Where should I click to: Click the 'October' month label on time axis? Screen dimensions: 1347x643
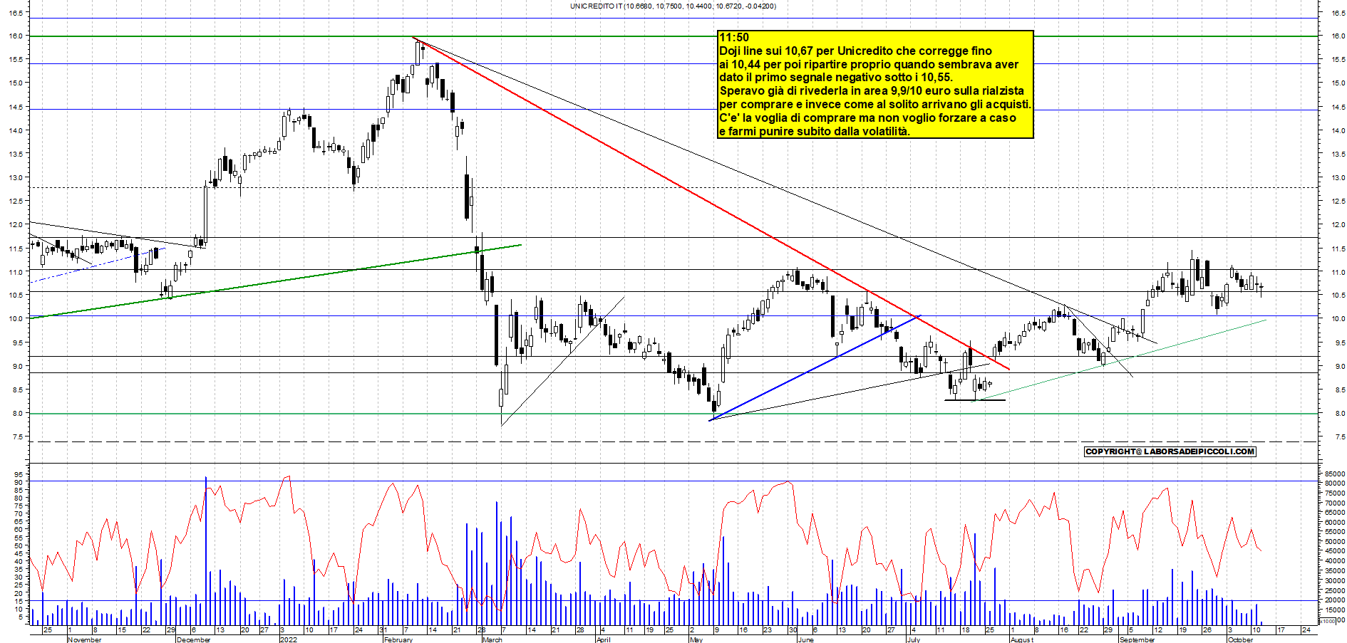1240,639
